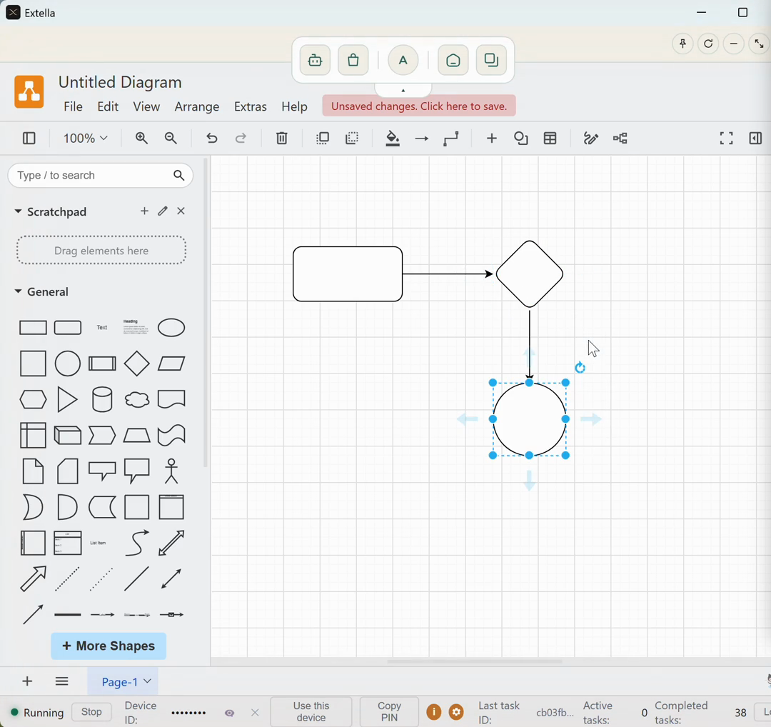The height and width of the screenshot is (727, 771).
Task: Click the Redo arrow icon
Action: [241, 139]
